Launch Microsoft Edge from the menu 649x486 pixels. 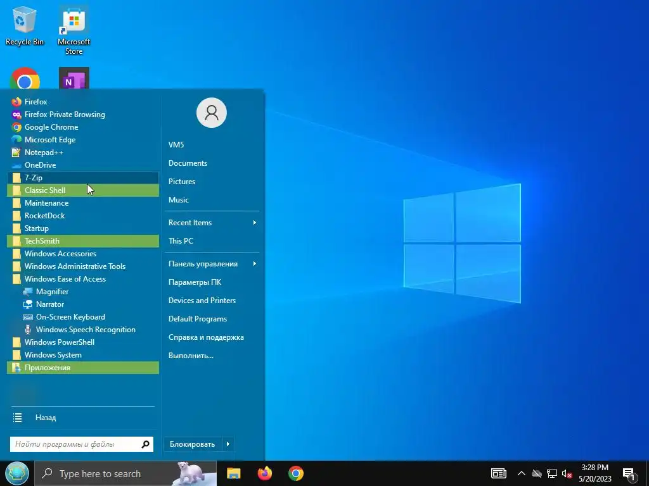(83, 140)
